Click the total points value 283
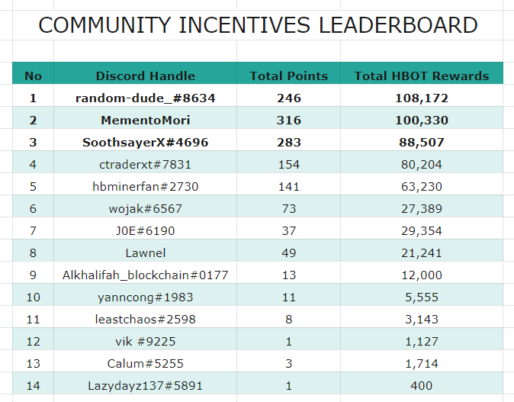Image resolution: width=514 pixels, height=402 pixels. click(289, 143)
